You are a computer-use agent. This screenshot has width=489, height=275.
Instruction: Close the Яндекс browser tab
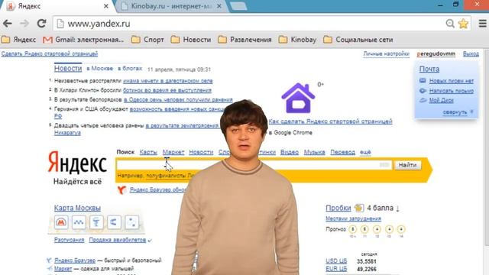pos(106,6)
